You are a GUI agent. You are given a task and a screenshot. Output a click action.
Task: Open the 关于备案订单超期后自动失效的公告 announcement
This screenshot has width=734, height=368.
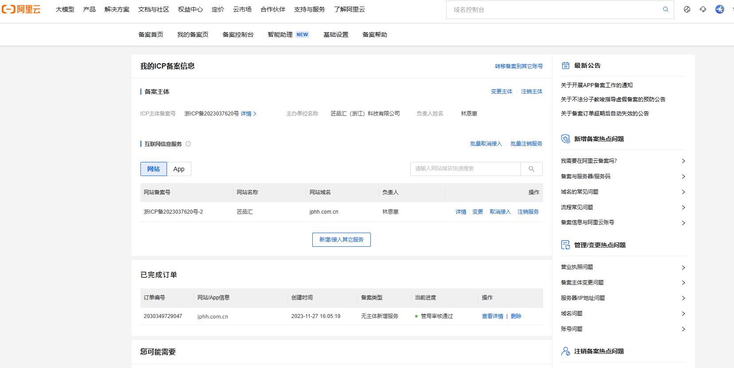(605, 114)
